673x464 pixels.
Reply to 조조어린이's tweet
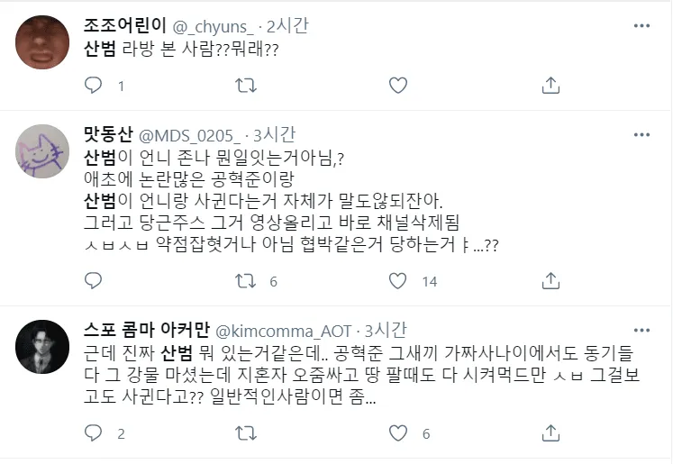pyautogui.click(x=95, y=86)
